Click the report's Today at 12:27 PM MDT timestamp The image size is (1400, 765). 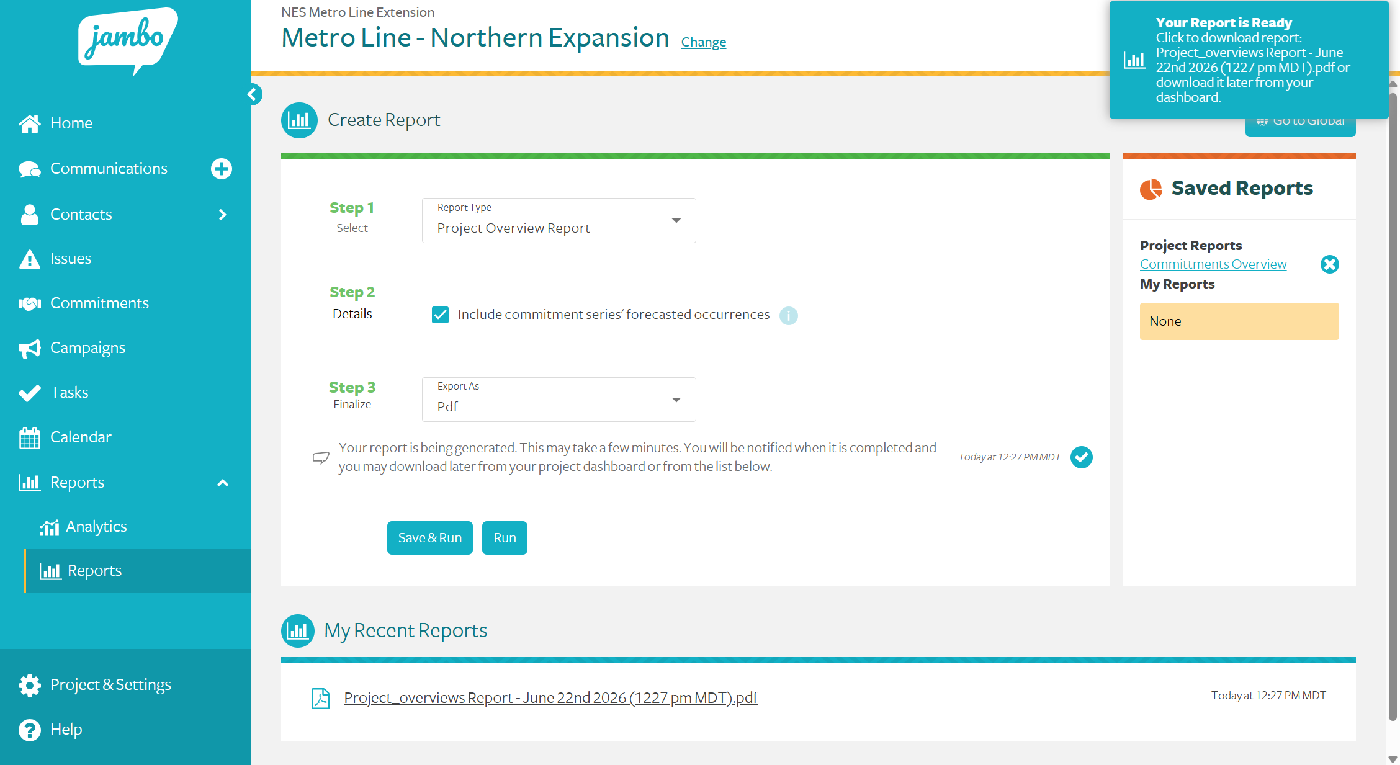[1268, 696]
